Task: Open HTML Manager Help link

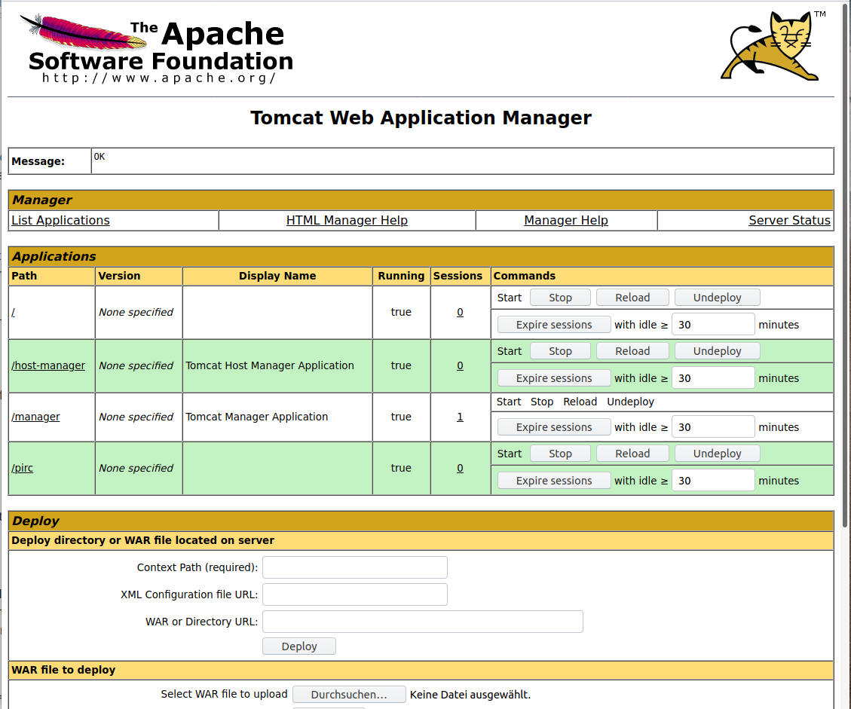Action: pos(347,220)
